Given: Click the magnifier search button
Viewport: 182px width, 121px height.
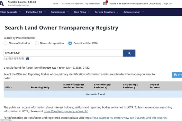Looking at the screenshot, I should [129, 53].
